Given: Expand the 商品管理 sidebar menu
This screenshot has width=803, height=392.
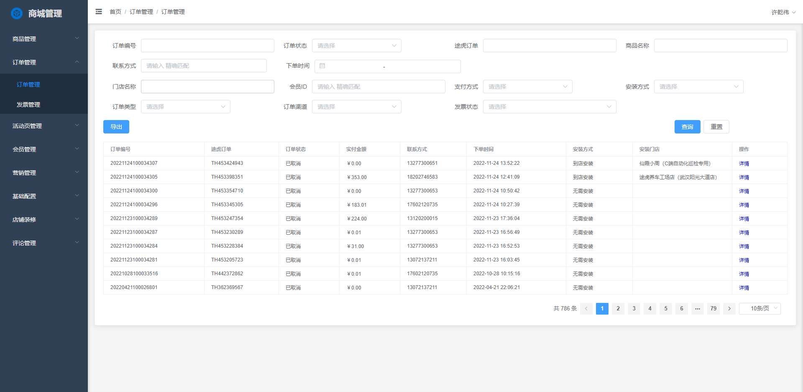Looking at the screenshot, I should click(x=44, y=39).
